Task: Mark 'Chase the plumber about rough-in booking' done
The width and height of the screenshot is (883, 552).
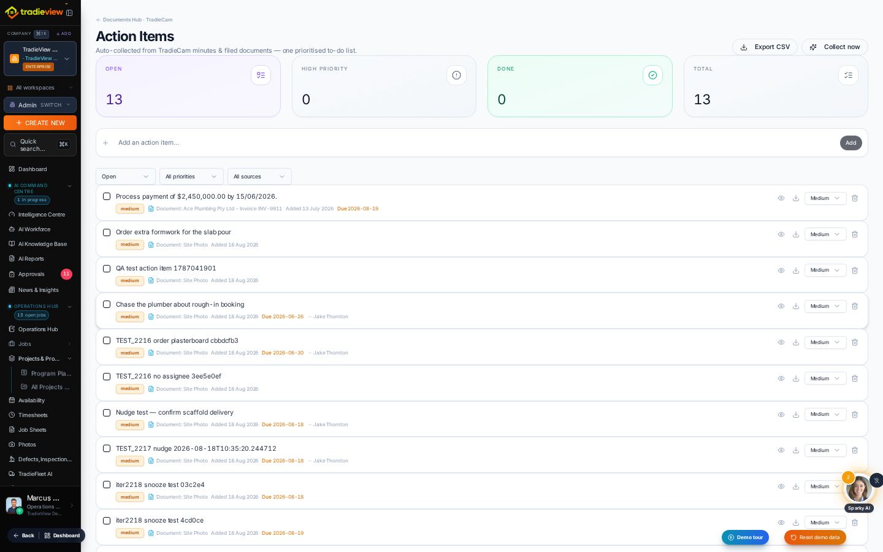Action: 107,304
